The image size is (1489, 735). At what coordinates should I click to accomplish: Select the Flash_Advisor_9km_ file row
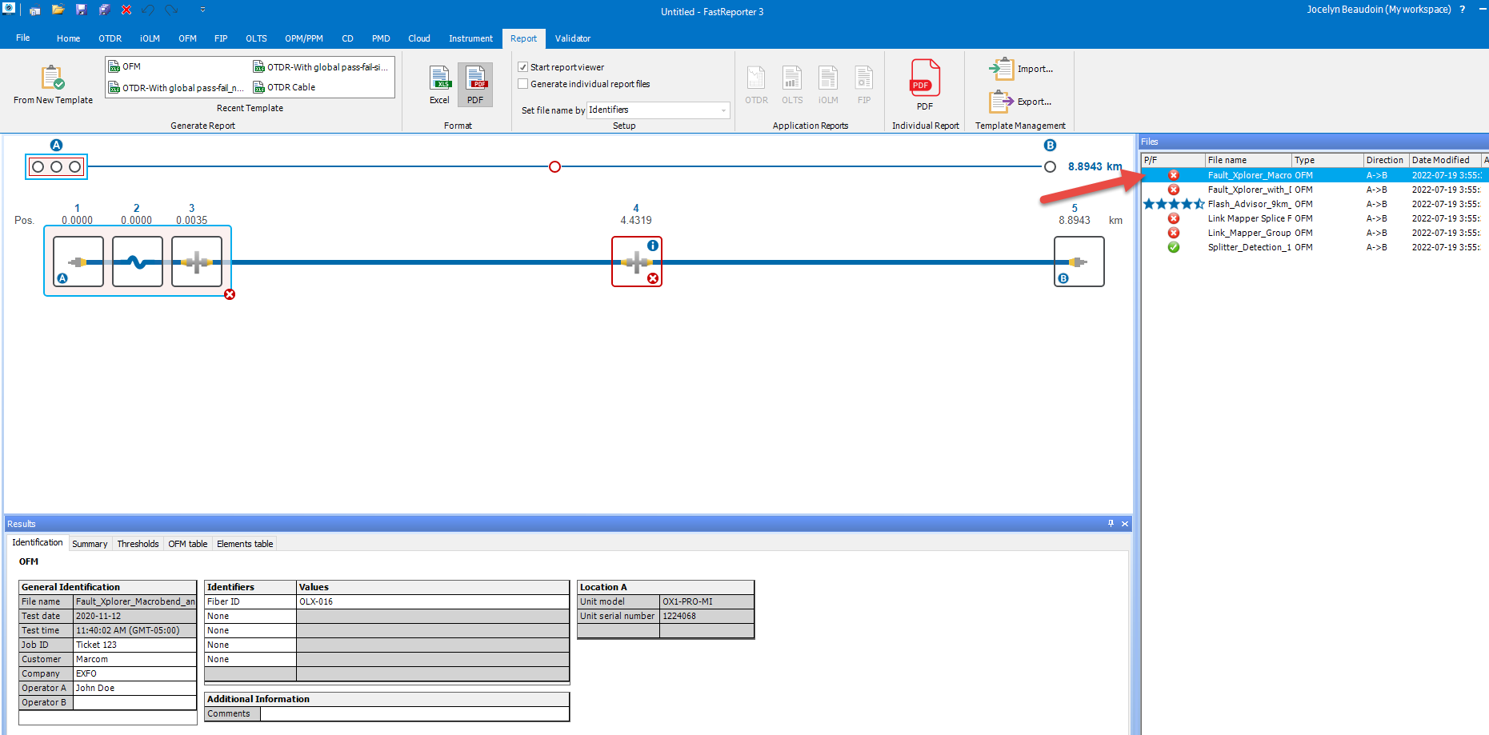point(1315,204)
